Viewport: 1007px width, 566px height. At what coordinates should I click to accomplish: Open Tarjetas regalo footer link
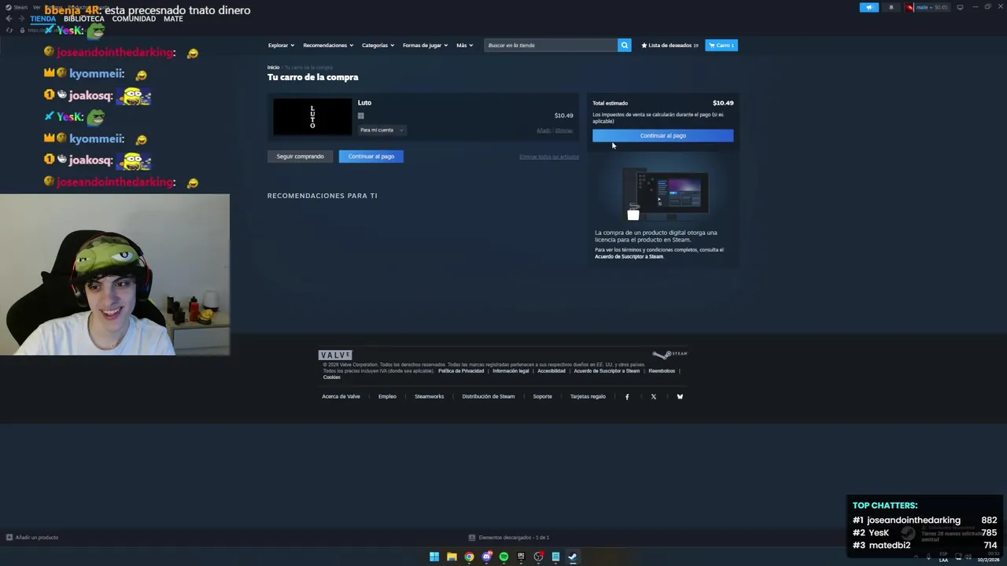tap(588, 397)
